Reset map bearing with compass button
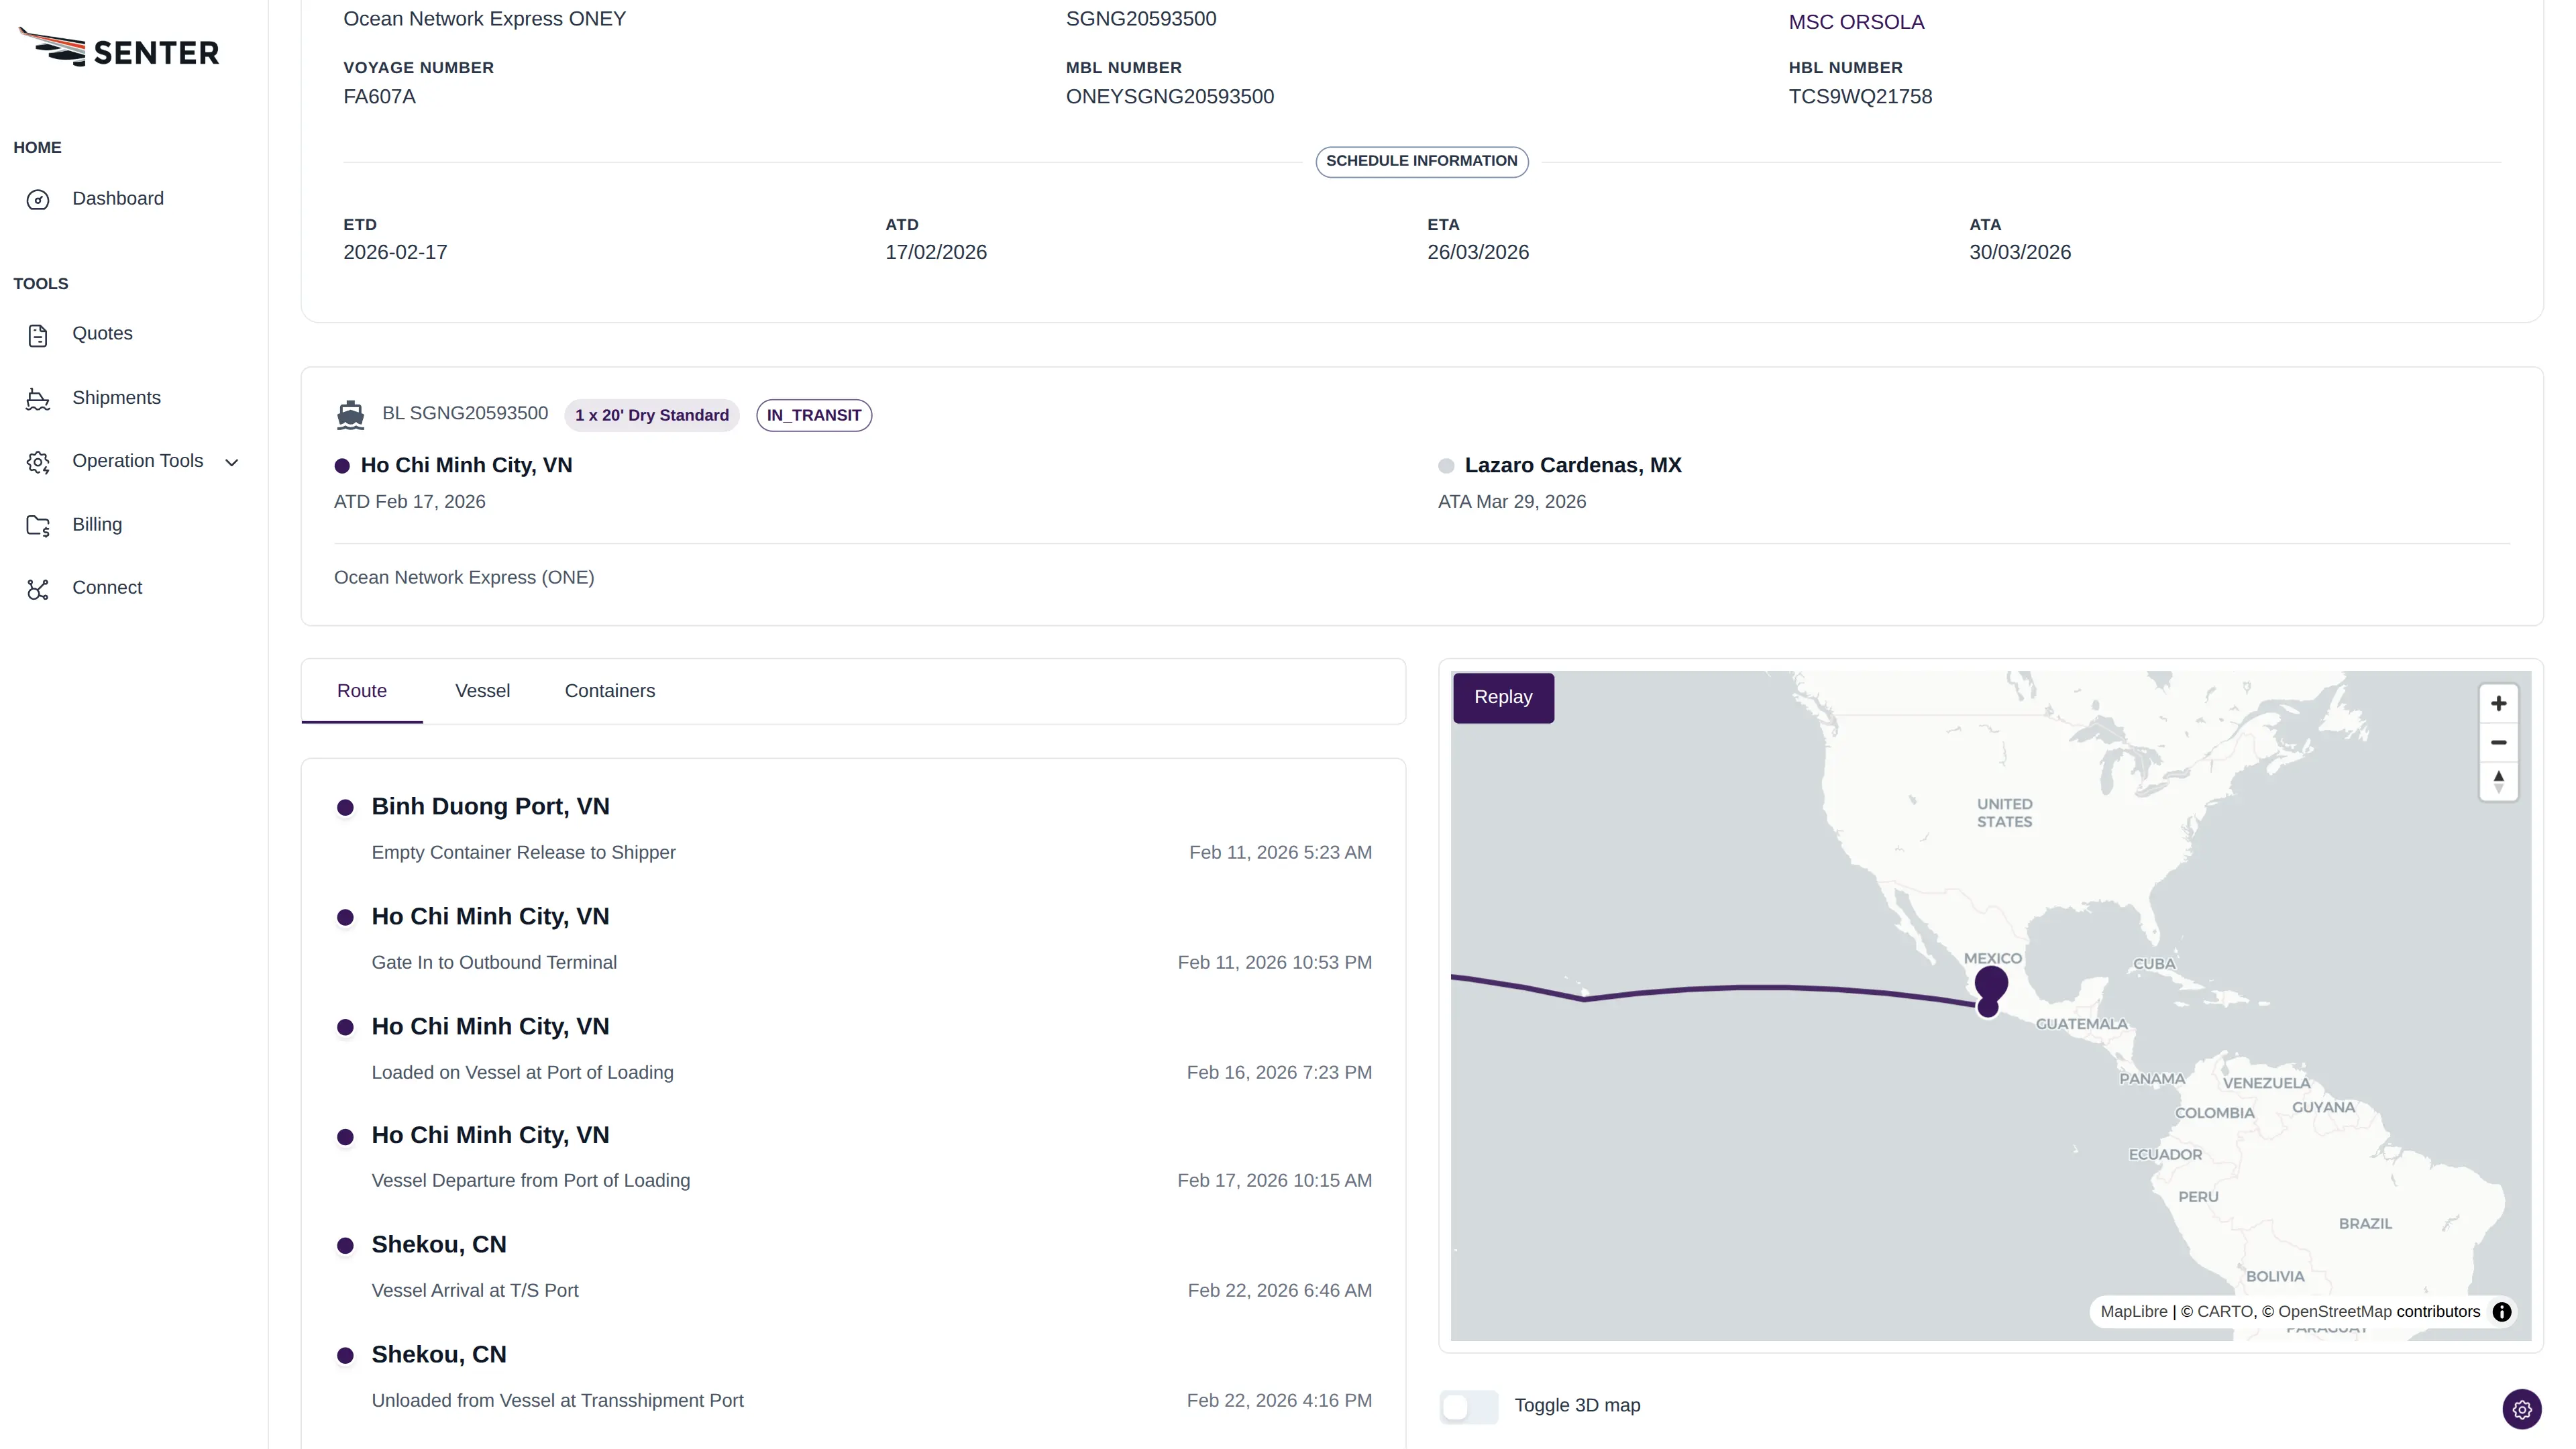 [x=2498, y=781]
